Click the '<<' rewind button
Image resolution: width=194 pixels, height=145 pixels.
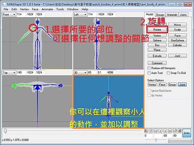point(156,131)
